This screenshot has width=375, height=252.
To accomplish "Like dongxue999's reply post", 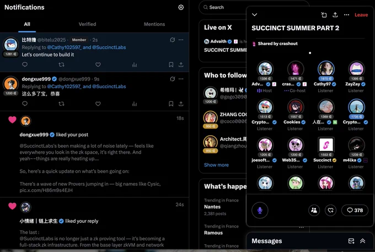I will pyautogui.click(x=98, y=104).
